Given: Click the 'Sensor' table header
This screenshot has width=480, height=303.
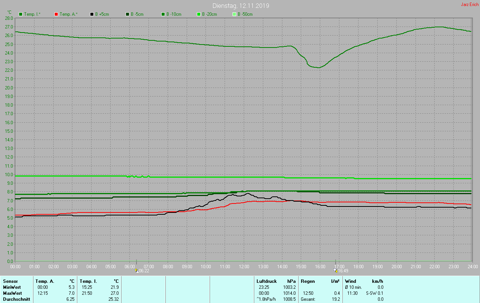Looking at the screenshot, I should (10, 281).
